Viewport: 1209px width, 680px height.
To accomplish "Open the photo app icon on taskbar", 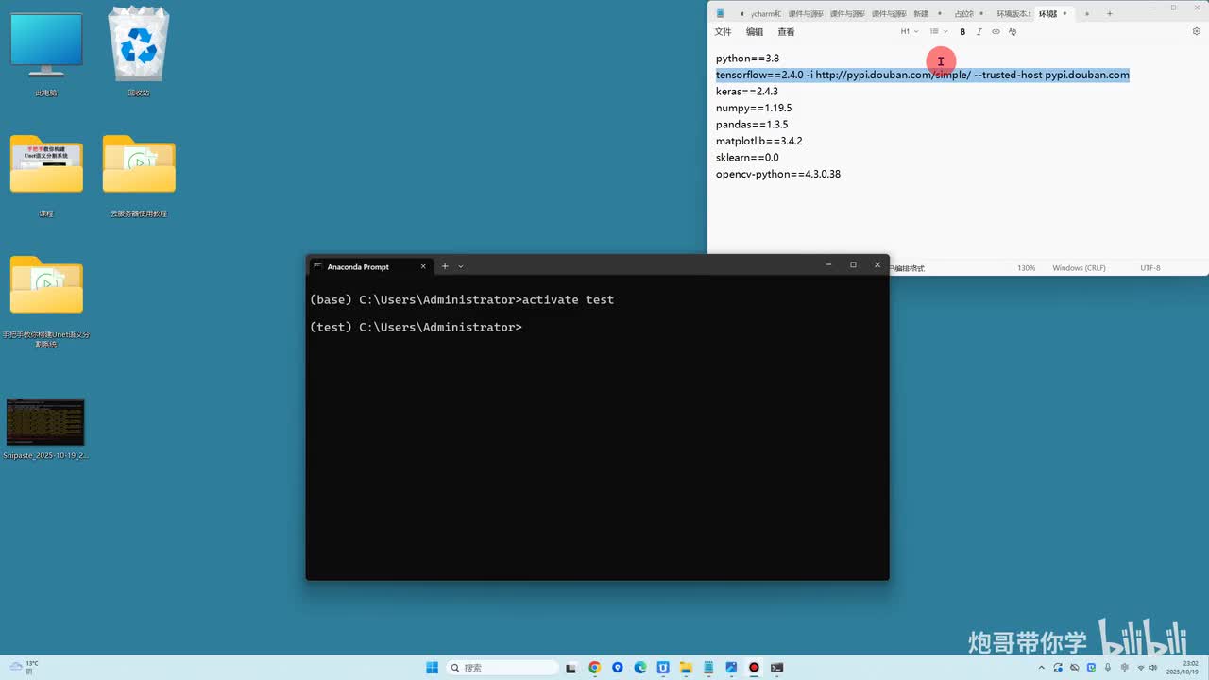I will click(731, 668).
